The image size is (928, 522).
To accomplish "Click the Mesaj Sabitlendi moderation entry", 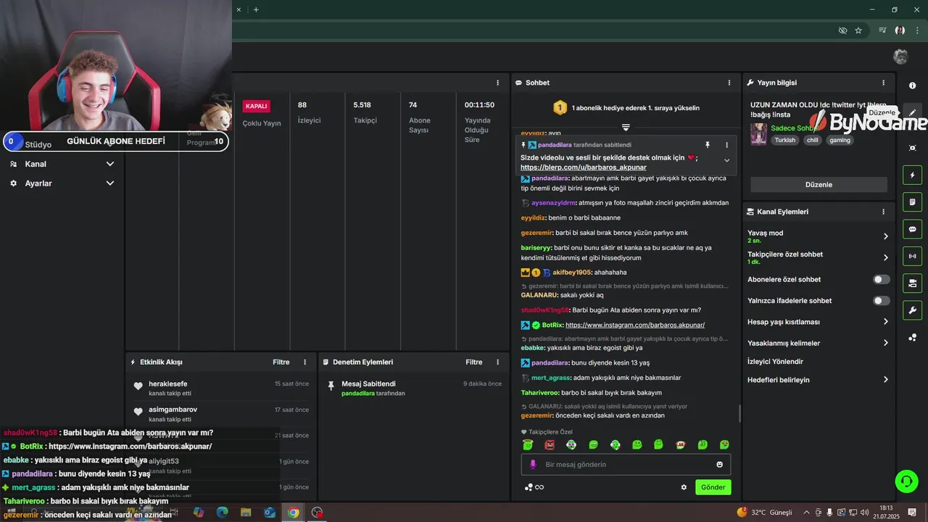I will (414, 388).
